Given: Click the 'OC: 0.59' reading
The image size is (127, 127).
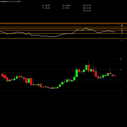Looking at the screenshot, I should click(87, 6).
